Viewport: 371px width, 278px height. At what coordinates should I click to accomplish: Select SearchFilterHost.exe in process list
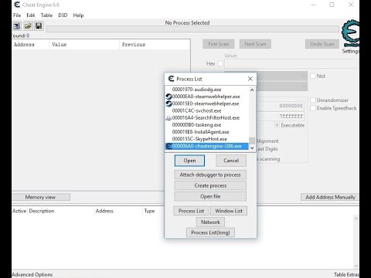206,118
